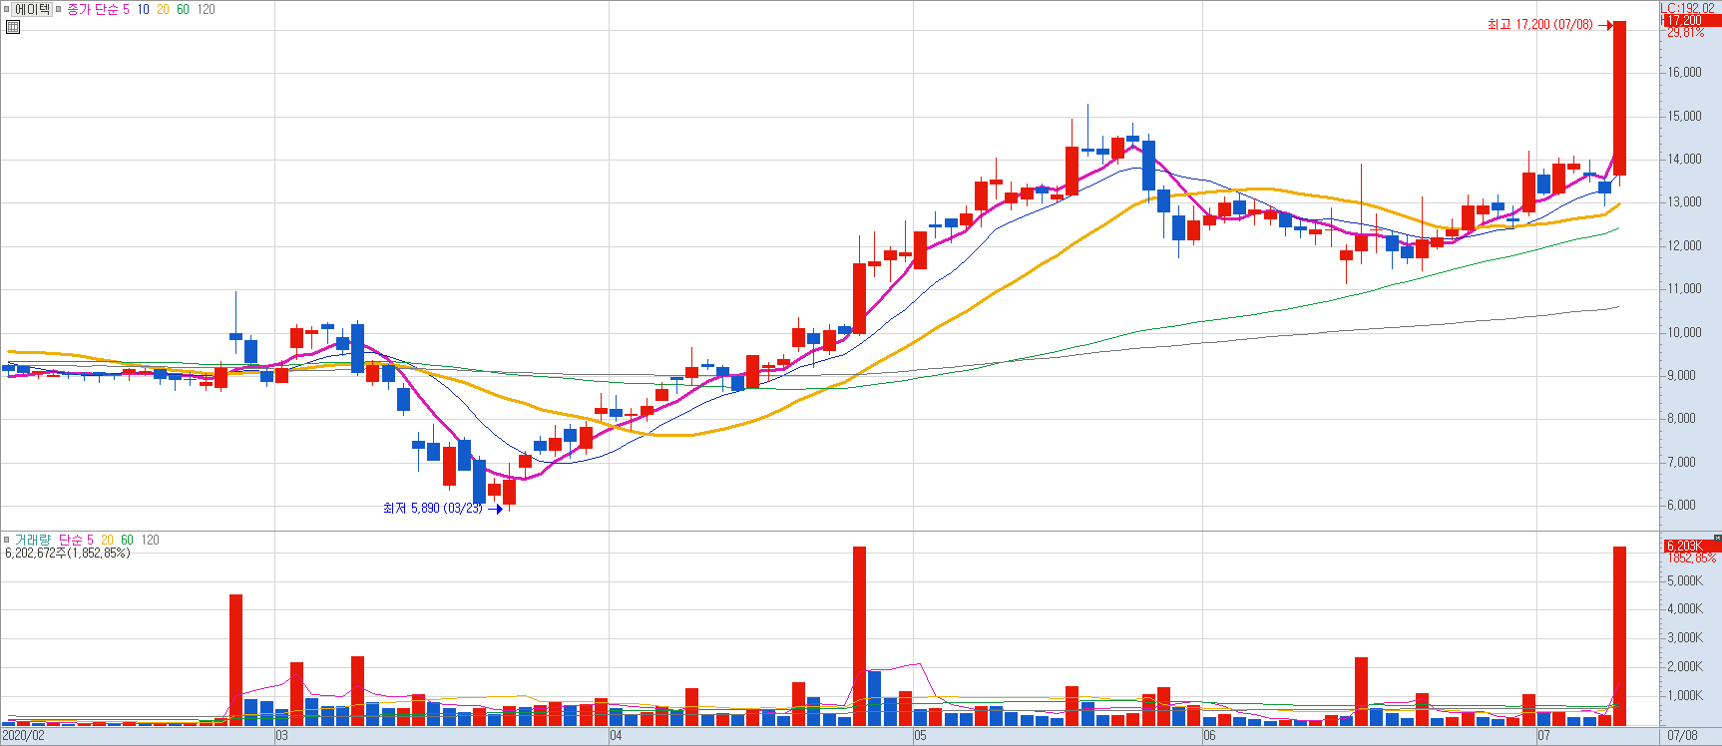Click the 03 month date axis label

(281, 736)
